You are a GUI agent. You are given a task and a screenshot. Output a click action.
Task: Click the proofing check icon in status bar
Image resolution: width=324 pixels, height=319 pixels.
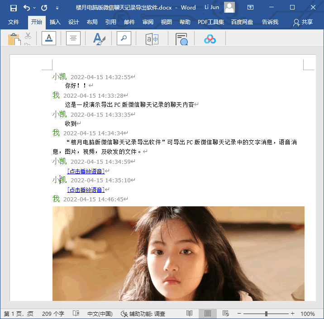tap(76, 314)
